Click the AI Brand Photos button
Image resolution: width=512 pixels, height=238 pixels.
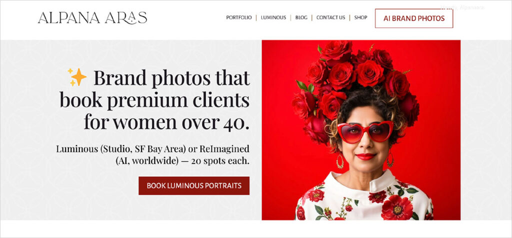(x=414, y=18)
